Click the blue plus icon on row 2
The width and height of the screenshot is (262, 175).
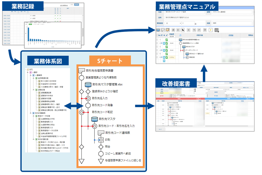coord(164,43)
